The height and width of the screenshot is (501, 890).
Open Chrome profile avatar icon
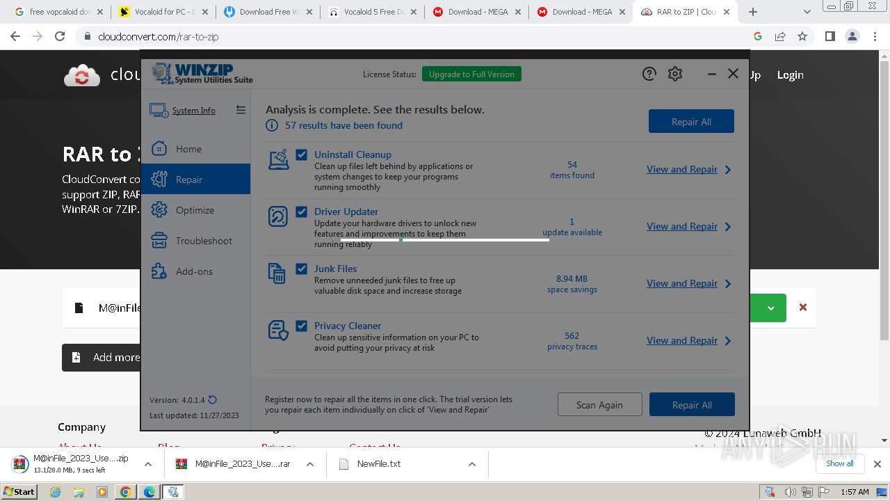click(x=852, y=36)
